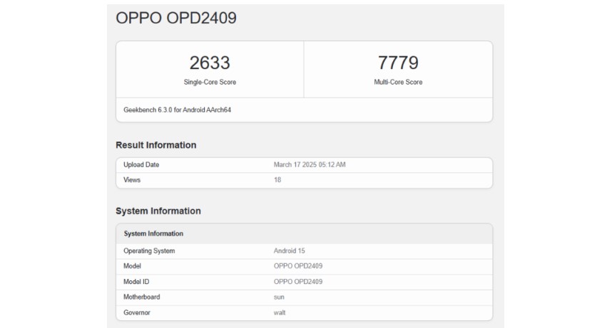Viewport: 592px width, 328px height.
Task: Click the Views row label
Action: (x=132, y=180)
